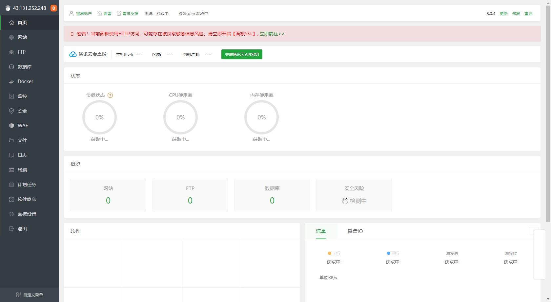The height and width of the screenshot is (302, 551).
Task: Click the grid icon beside 软件商店
Action: (11, 199)
